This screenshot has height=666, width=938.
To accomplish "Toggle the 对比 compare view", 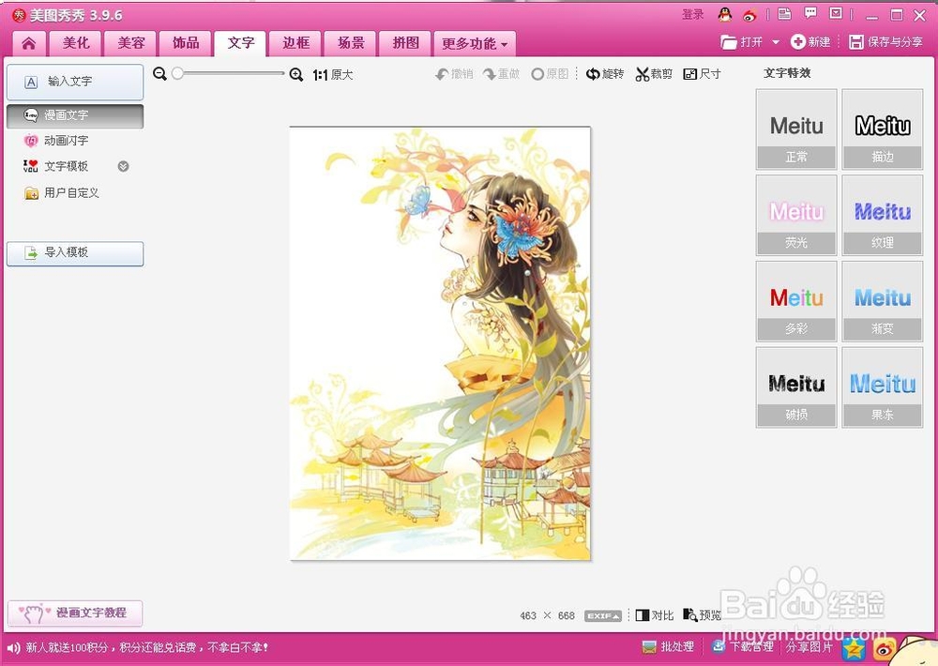I will pyautogui.click(x=655, y=615).
